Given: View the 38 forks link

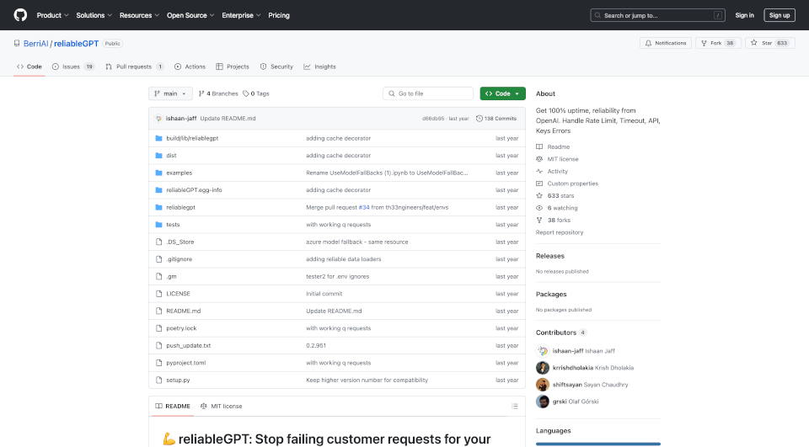Looking at the screenshot, I should pos(553,221).
